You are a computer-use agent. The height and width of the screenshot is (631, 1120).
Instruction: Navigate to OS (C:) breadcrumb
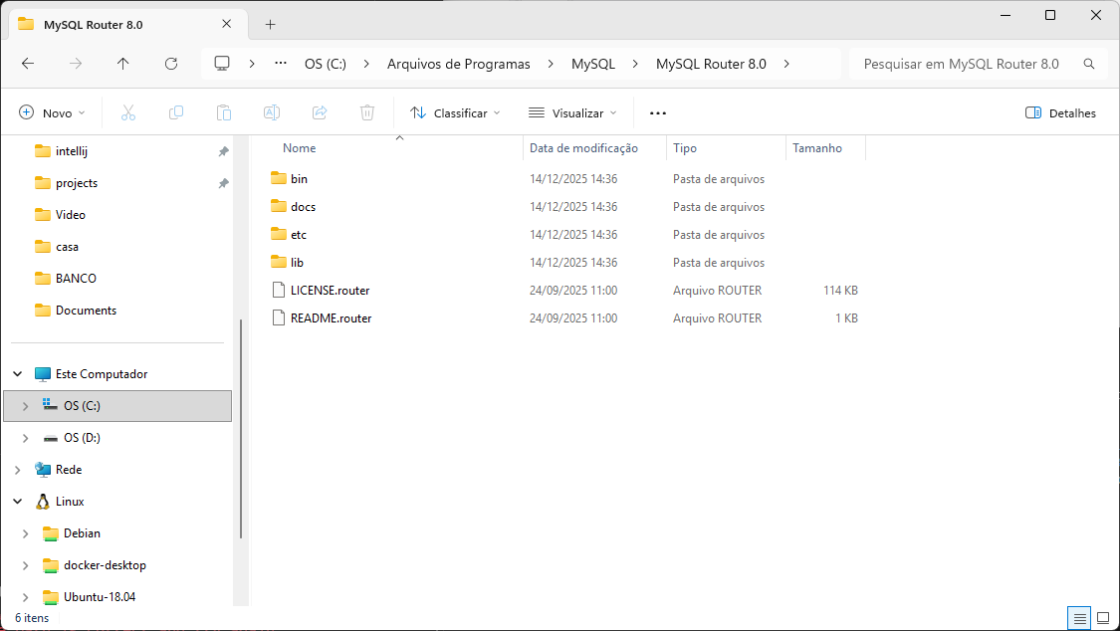325,64
